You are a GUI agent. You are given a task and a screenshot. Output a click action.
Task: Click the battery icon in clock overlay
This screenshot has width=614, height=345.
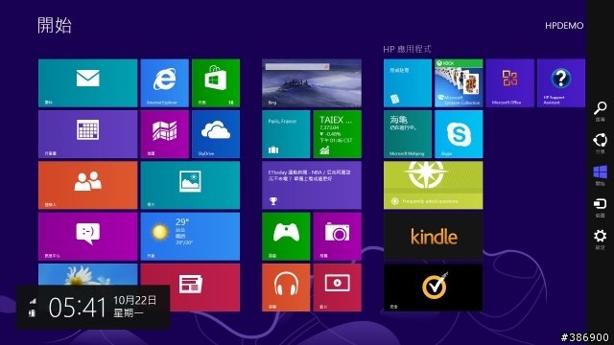[x=33, y=312]
